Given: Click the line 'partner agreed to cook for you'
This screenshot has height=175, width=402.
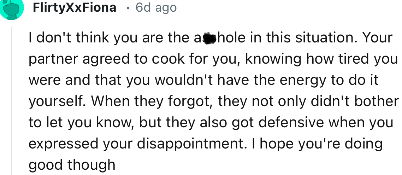Looking at the screenshot, I should pos(213,59).
